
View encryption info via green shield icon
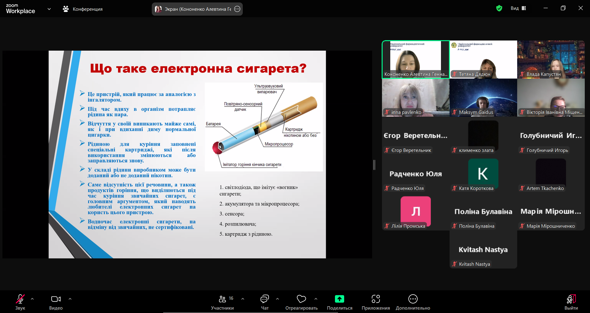pyautogui.click(x=499, y=8)
